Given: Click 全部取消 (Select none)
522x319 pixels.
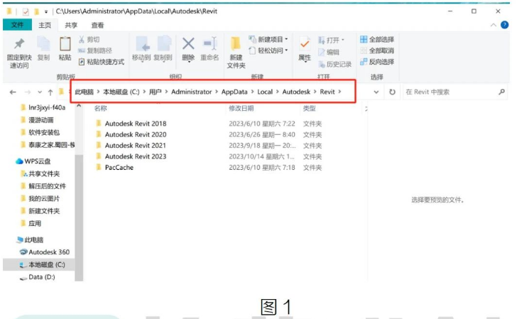Looking at the screenshot, I should (x=377, y=50).
